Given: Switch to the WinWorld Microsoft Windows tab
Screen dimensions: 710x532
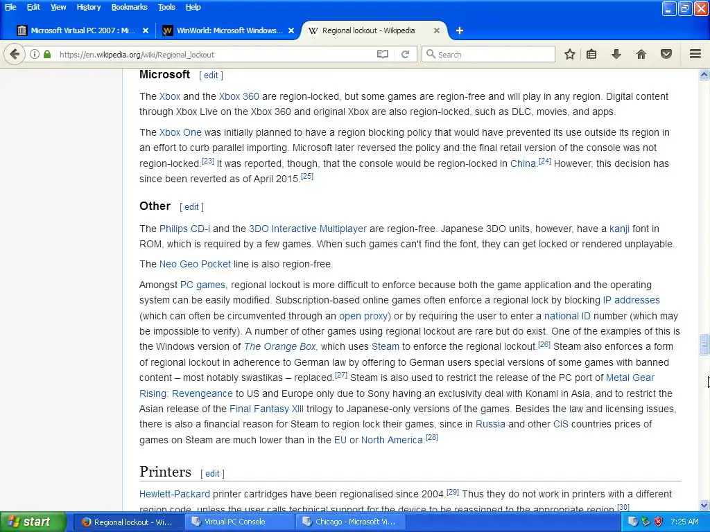Looking at the screenshot, I should [229, 30].
